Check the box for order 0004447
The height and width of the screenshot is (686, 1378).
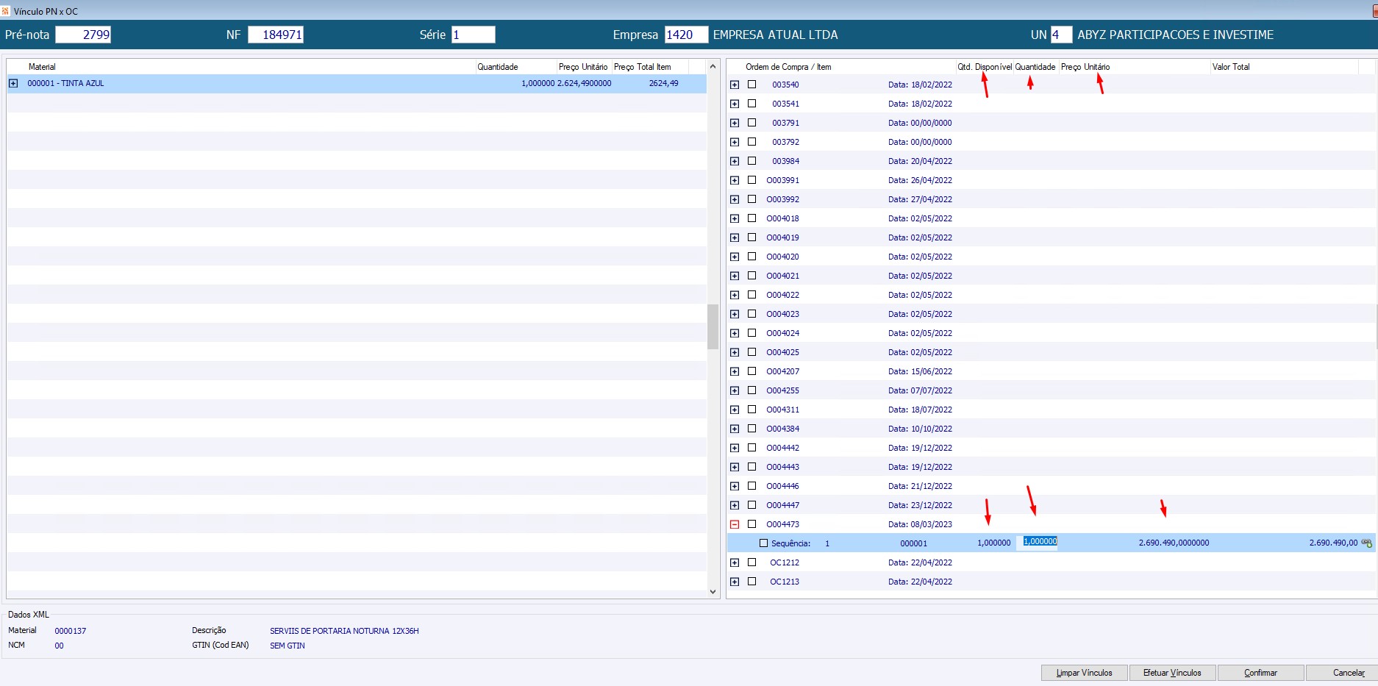click(752, 505)
